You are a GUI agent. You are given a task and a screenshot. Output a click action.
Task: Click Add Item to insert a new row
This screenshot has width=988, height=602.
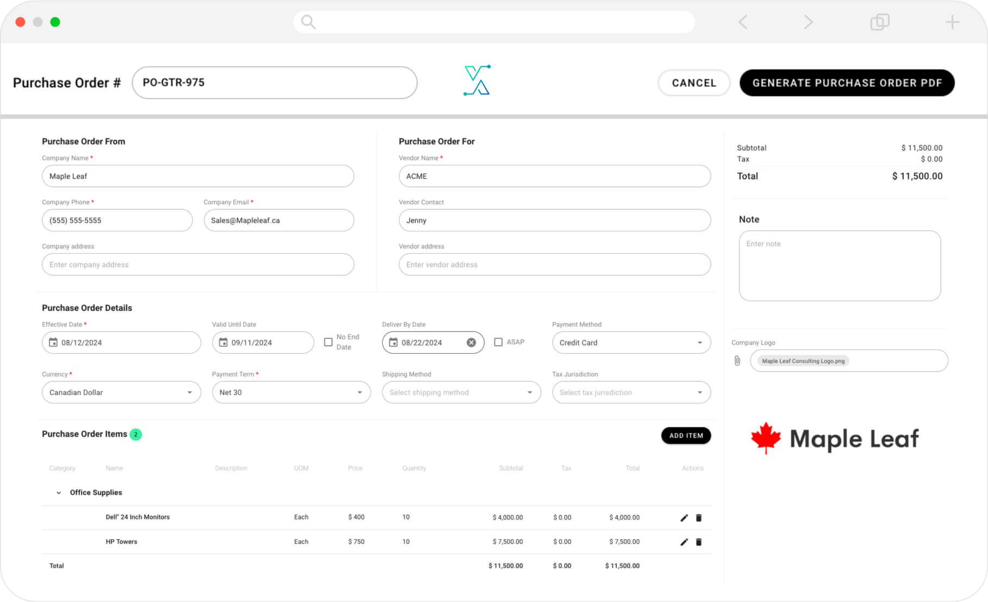685,435
